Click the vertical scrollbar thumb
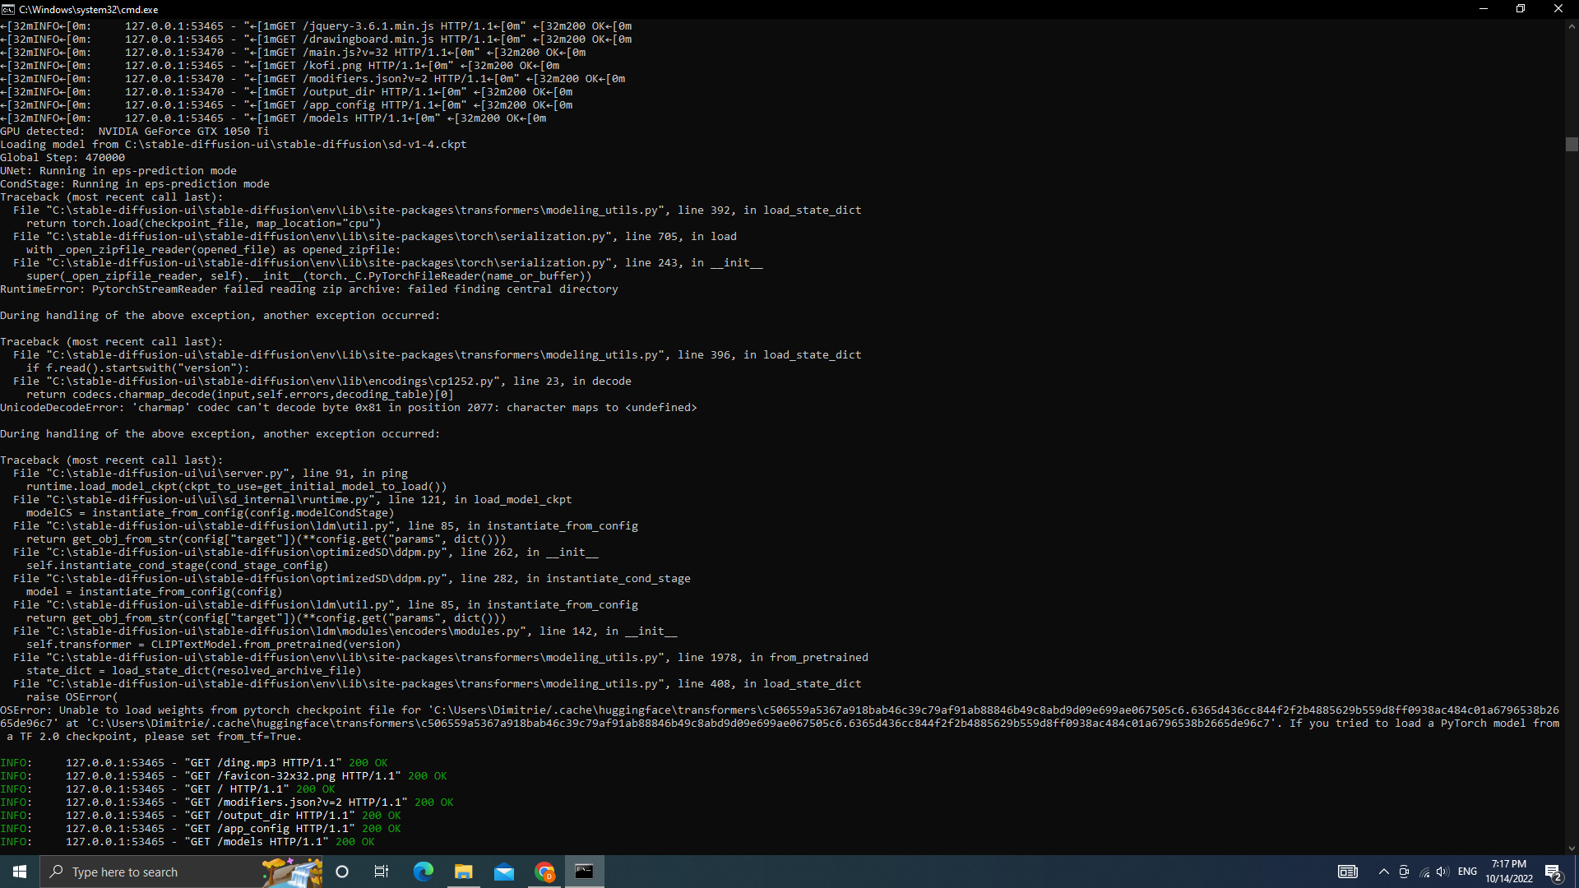This screenshot has width=1579, height=888. 1572,144
